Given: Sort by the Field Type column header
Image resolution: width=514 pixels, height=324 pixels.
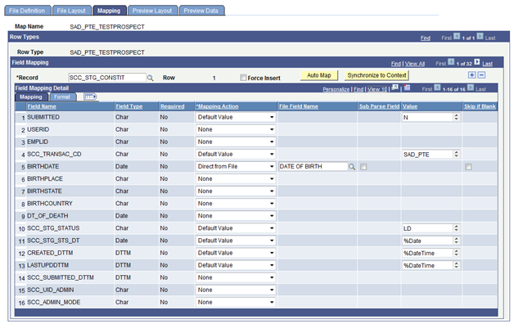Looking at the screenshot, I should coord(129,106).
